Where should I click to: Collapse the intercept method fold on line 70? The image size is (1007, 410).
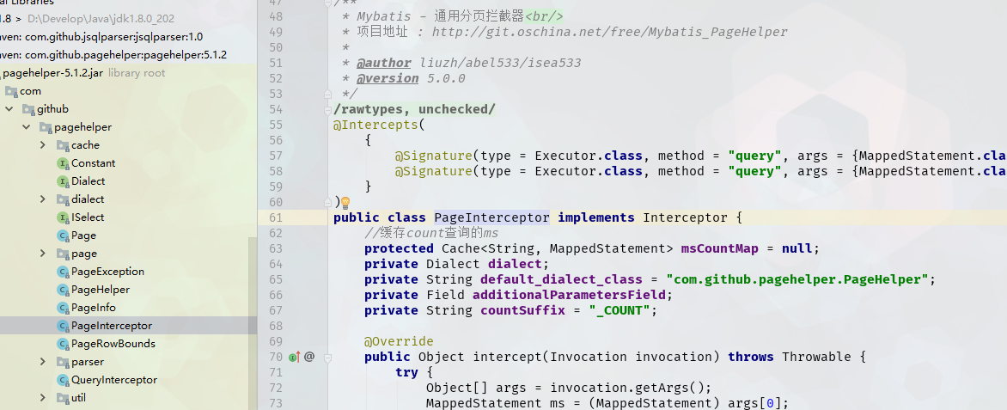pyautogui.click(x=327, y=357)
